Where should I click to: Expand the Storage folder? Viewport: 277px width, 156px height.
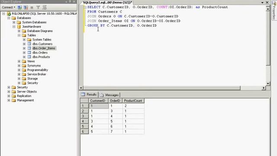pos(19,79)
